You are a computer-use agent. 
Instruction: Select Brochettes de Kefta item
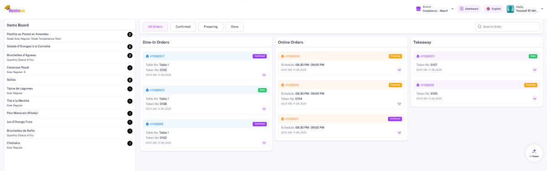(69, 133)
